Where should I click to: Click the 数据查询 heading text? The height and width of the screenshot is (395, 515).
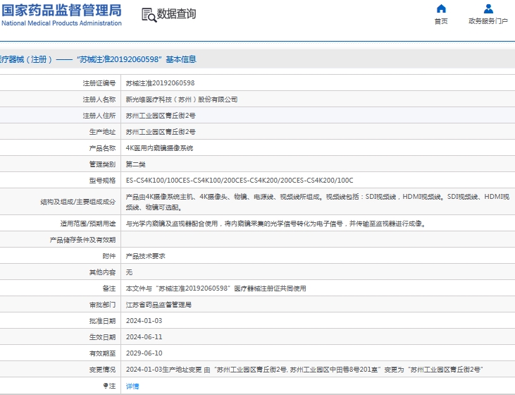coord(176,14)
